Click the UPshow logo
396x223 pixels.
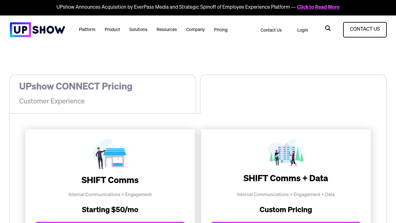pyautogui.click(x=37, y=30)
